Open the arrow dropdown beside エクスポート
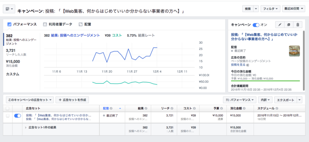This screenshot has height=142, width=309. 299,100
